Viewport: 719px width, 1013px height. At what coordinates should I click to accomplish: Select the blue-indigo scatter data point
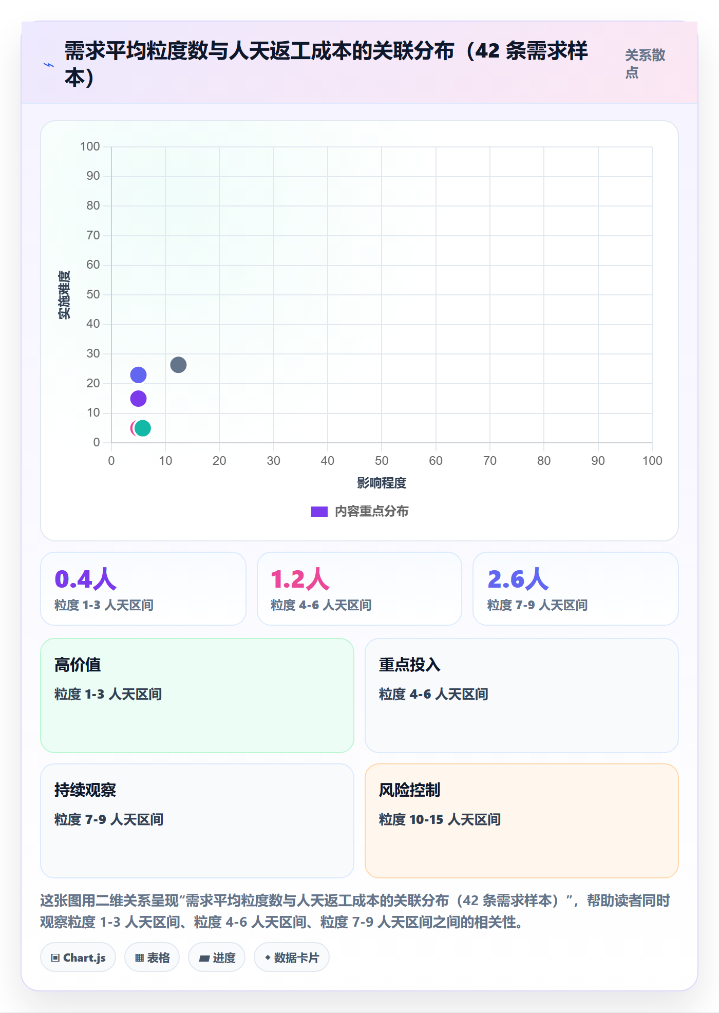coord(138,375)
